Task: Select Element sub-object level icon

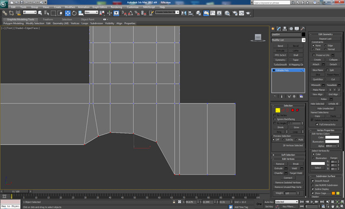Action: coord(297,110)
